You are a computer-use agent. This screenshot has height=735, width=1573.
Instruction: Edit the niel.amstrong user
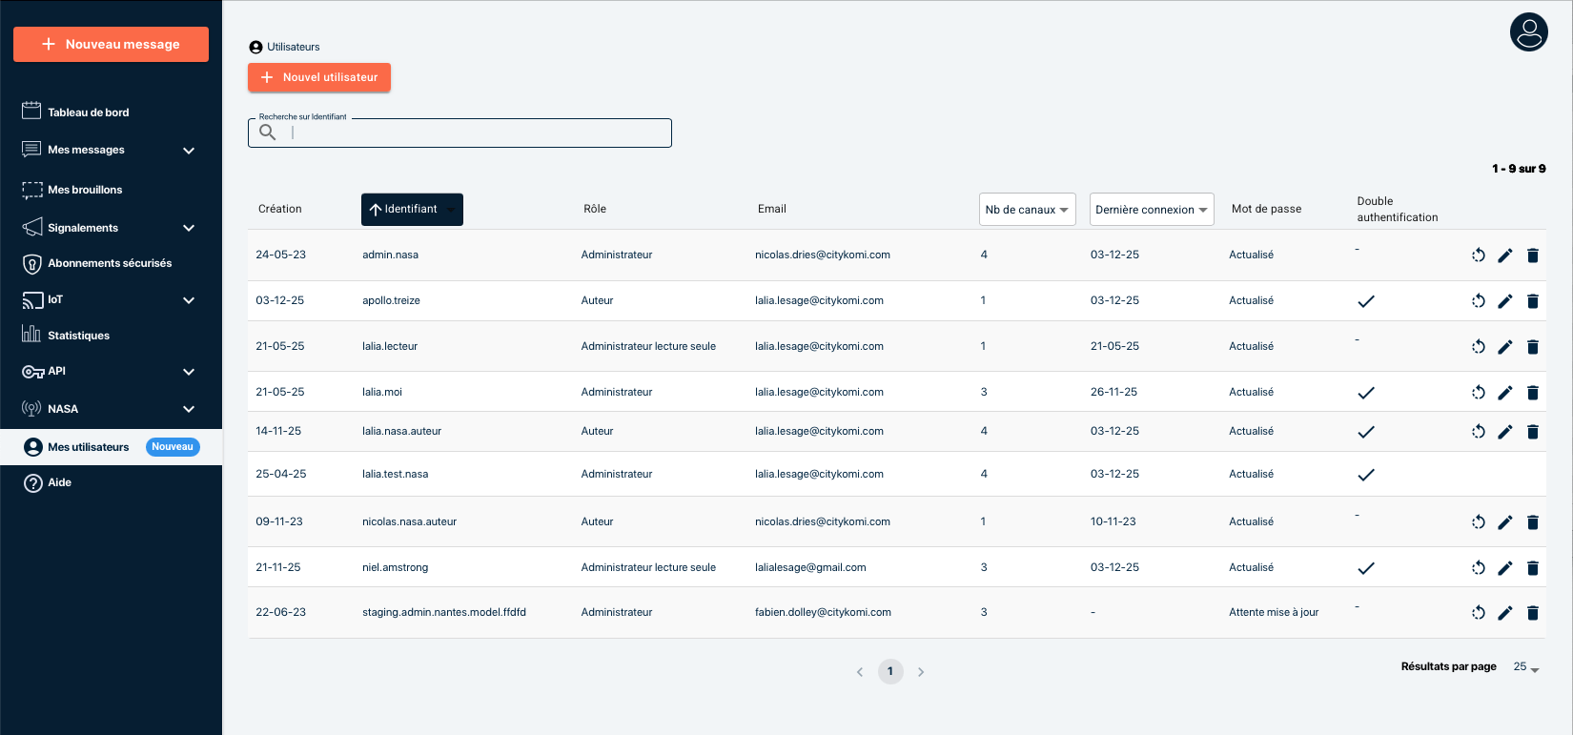coord(1504,568)
